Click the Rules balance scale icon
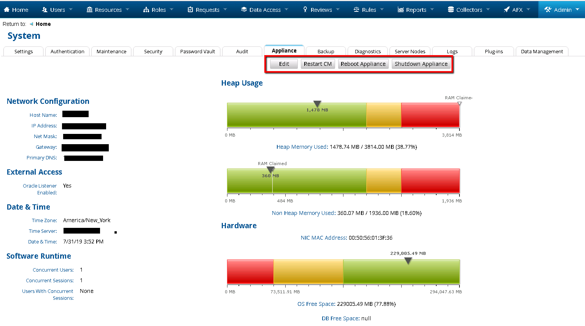The height and width of the screenshot is (326, 585). (356, 10)
